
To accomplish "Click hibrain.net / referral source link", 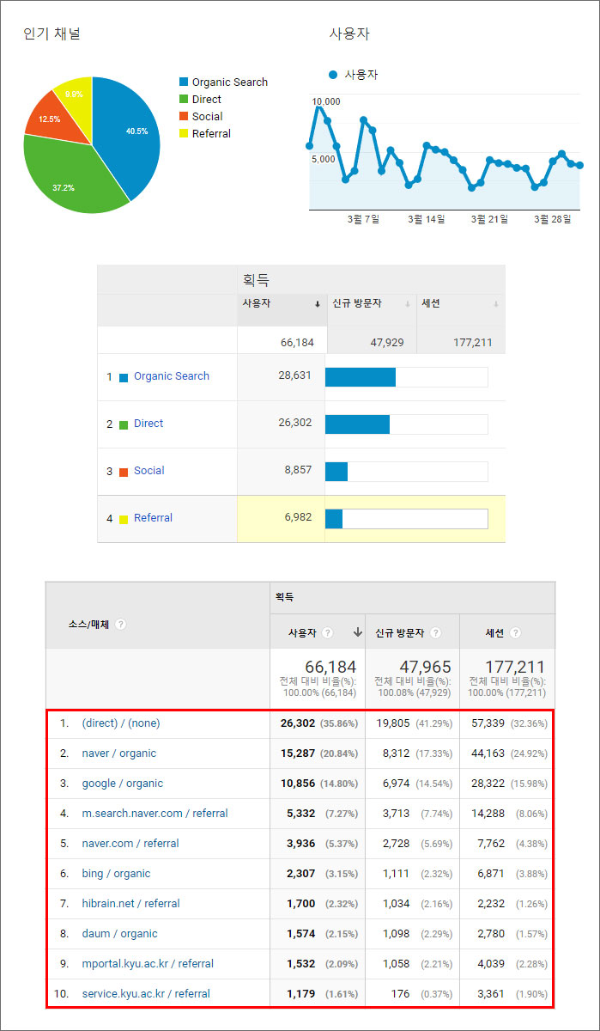I will point(130,904).
